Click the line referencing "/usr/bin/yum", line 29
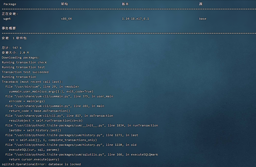Image resolution: width=256 pixels, height=167 pixels. point(42,87)
